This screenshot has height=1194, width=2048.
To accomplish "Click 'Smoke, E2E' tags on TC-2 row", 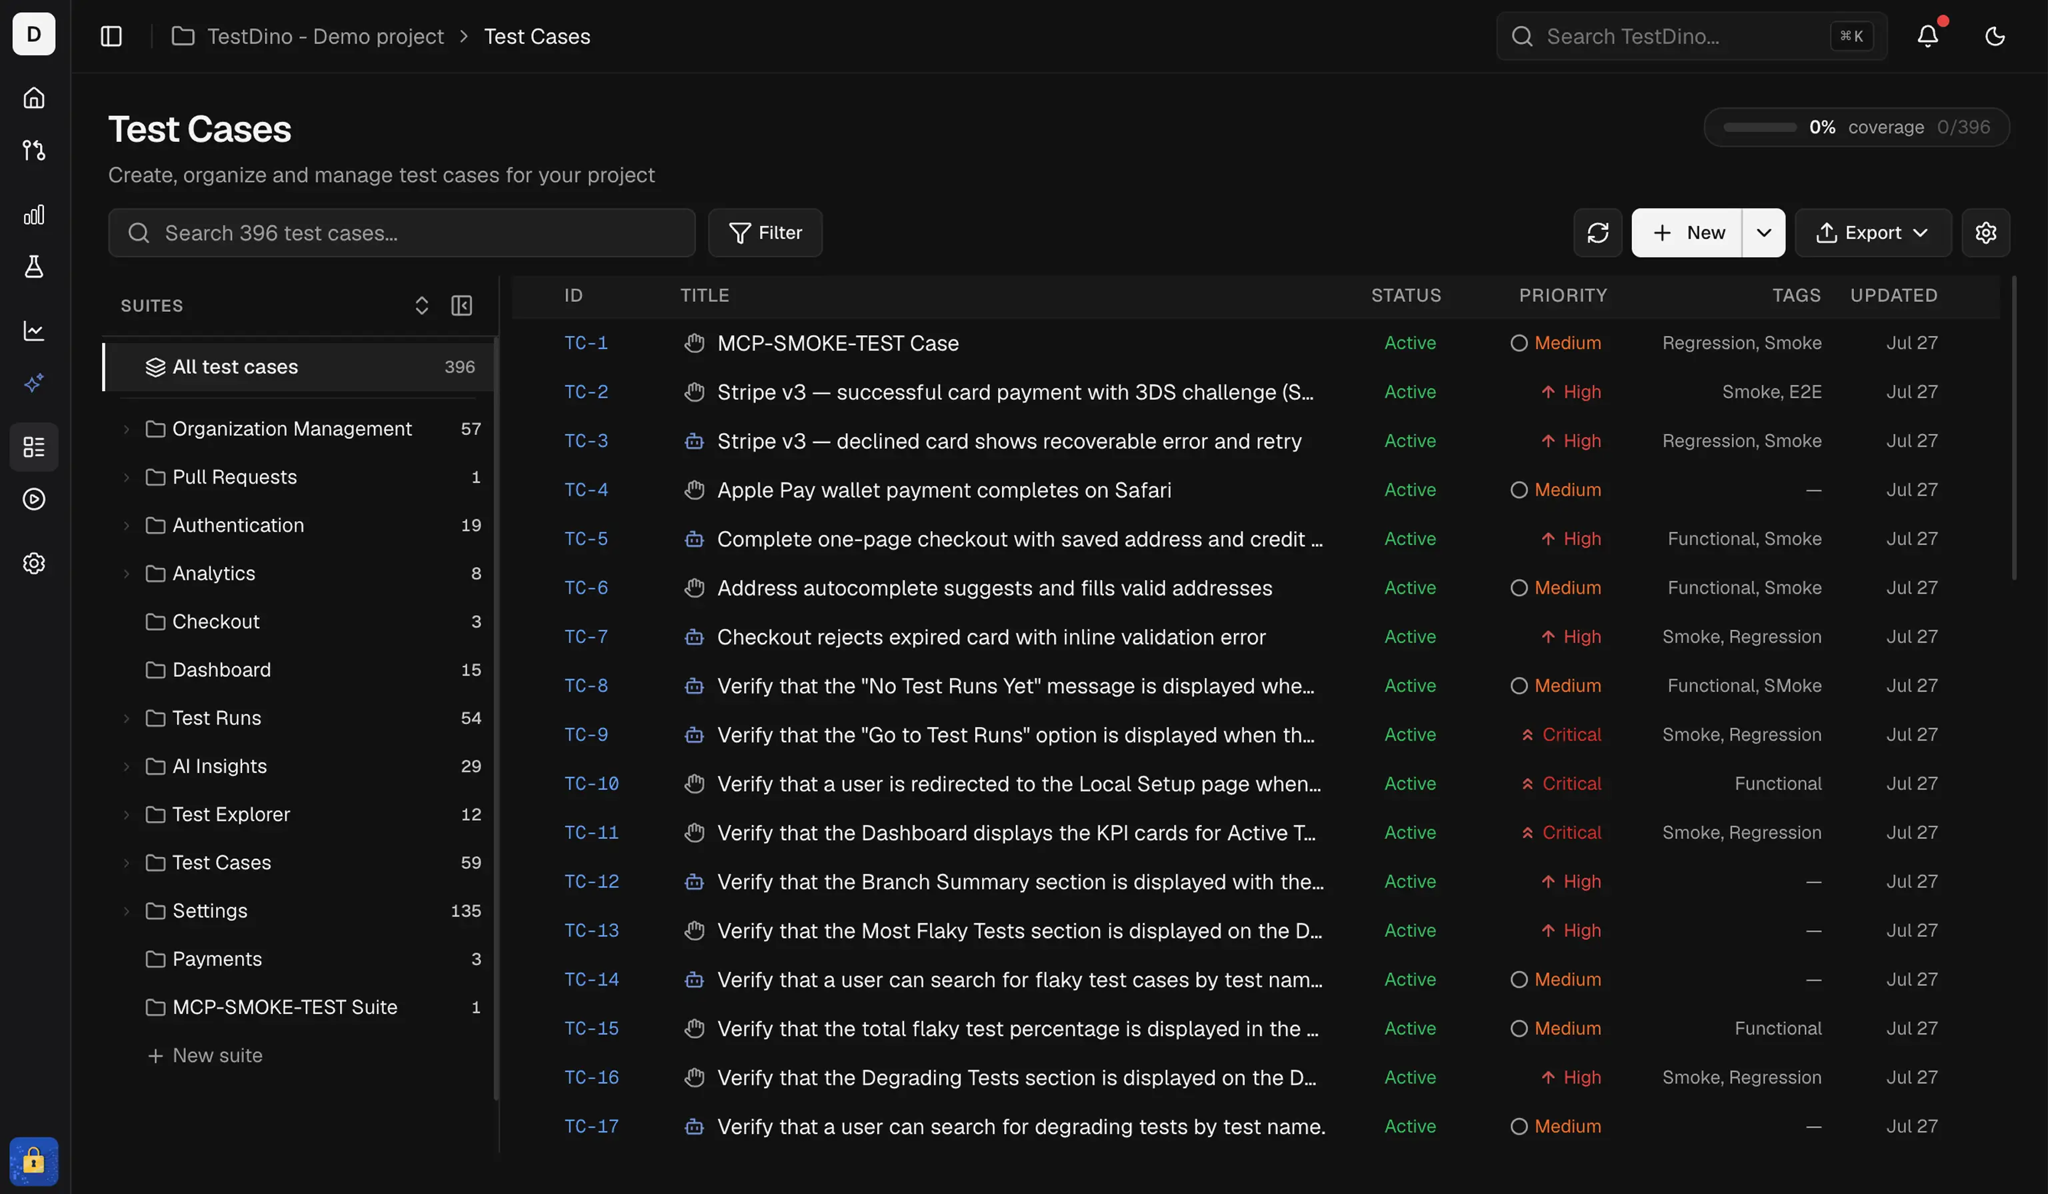I will click(x=1772, y=392).
